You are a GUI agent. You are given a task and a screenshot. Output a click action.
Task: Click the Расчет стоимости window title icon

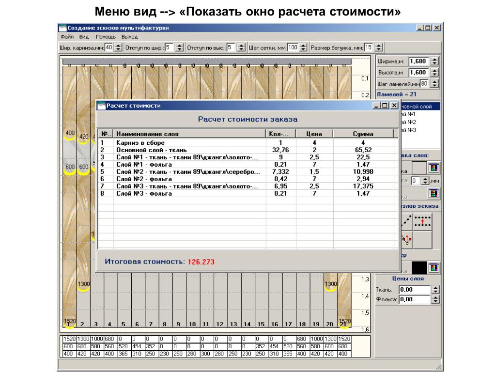click(x=101, y=106)
